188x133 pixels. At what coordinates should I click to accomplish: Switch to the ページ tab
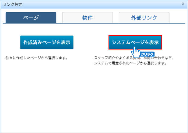pyautogui.click(x=31, y=18)
